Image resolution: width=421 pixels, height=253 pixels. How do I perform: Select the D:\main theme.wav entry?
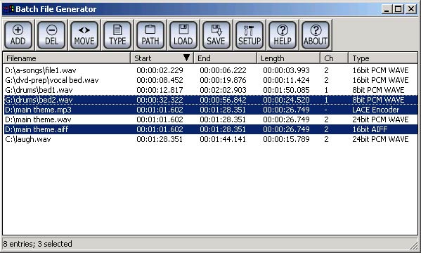tap(211, 119)
